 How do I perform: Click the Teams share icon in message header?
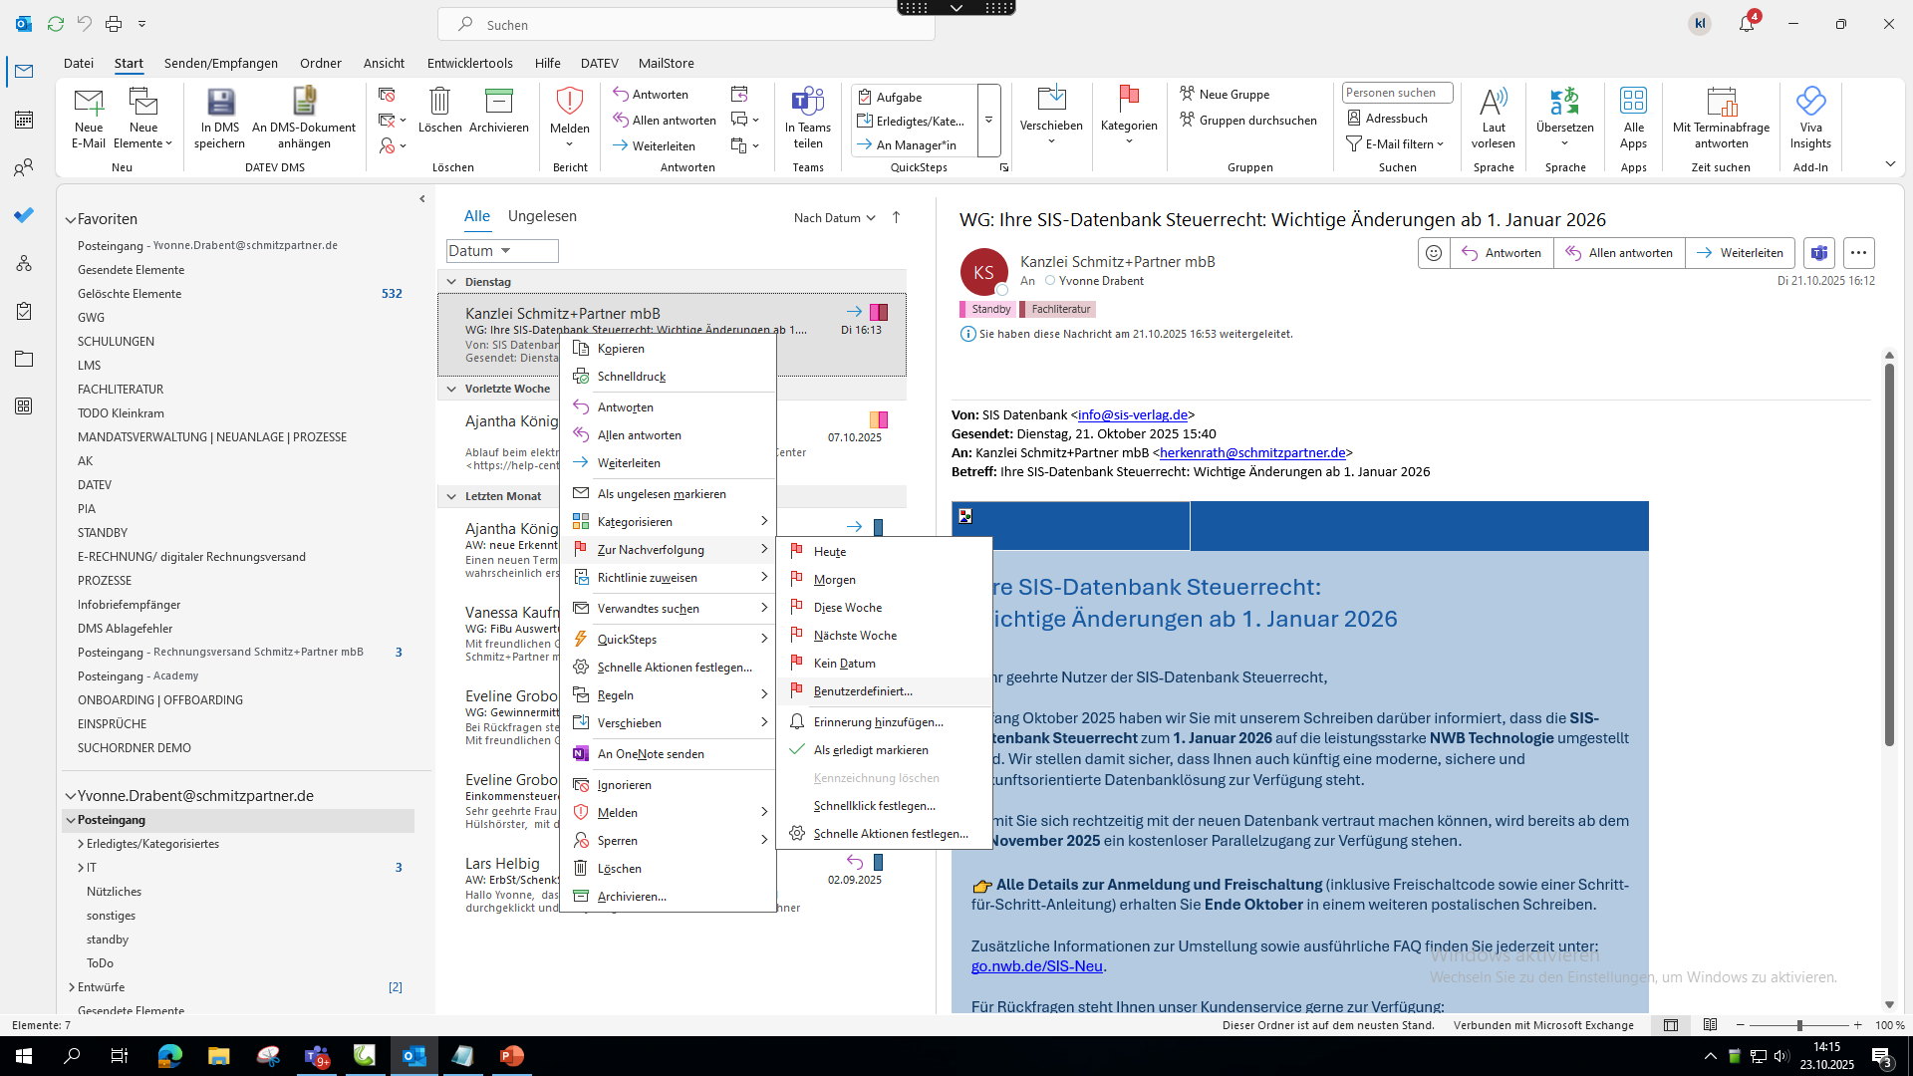[x=1819, y=253]
